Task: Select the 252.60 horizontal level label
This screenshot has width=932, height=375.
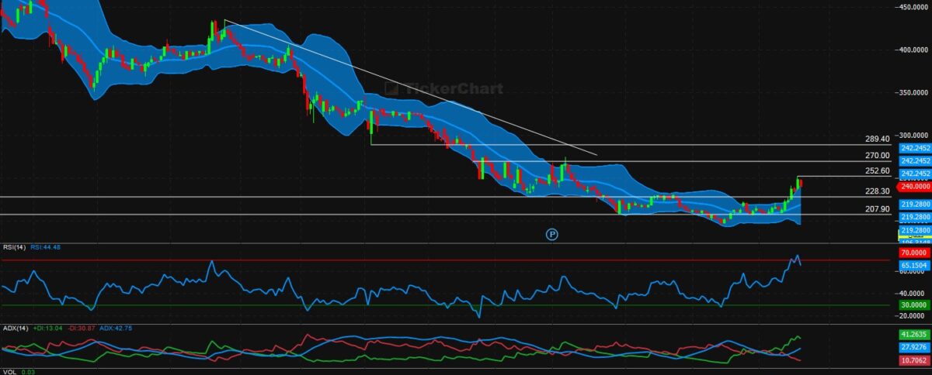Action: 877,171
